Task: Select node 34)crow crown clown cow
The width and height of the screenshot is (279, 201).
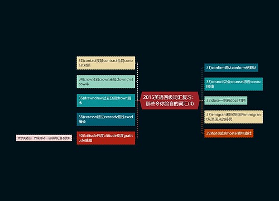Action: tap(106, 82)
